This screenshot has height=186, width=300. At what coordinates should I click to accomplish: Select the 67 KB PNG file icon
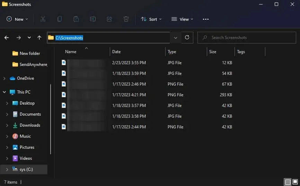pyautogui.click(x=64, y=84)
